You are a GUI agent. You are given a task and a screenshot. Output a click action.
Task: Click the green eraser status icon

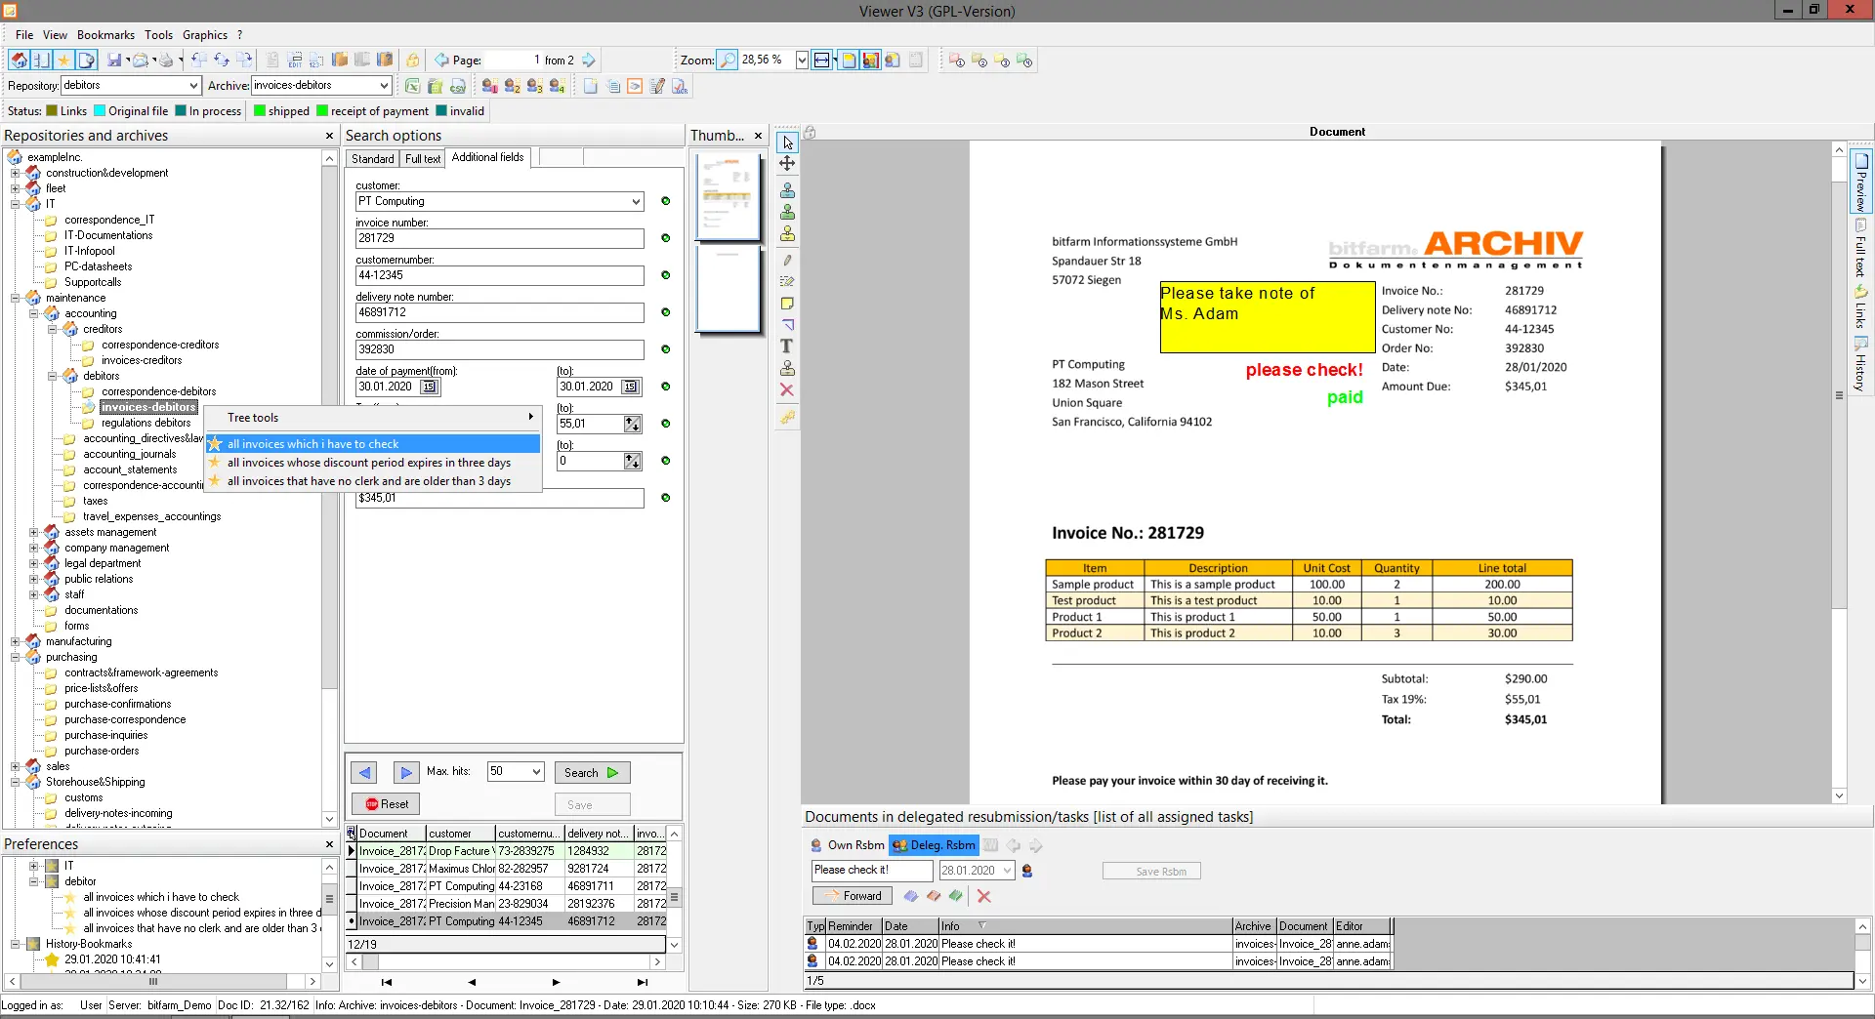(x=956, y=896)
